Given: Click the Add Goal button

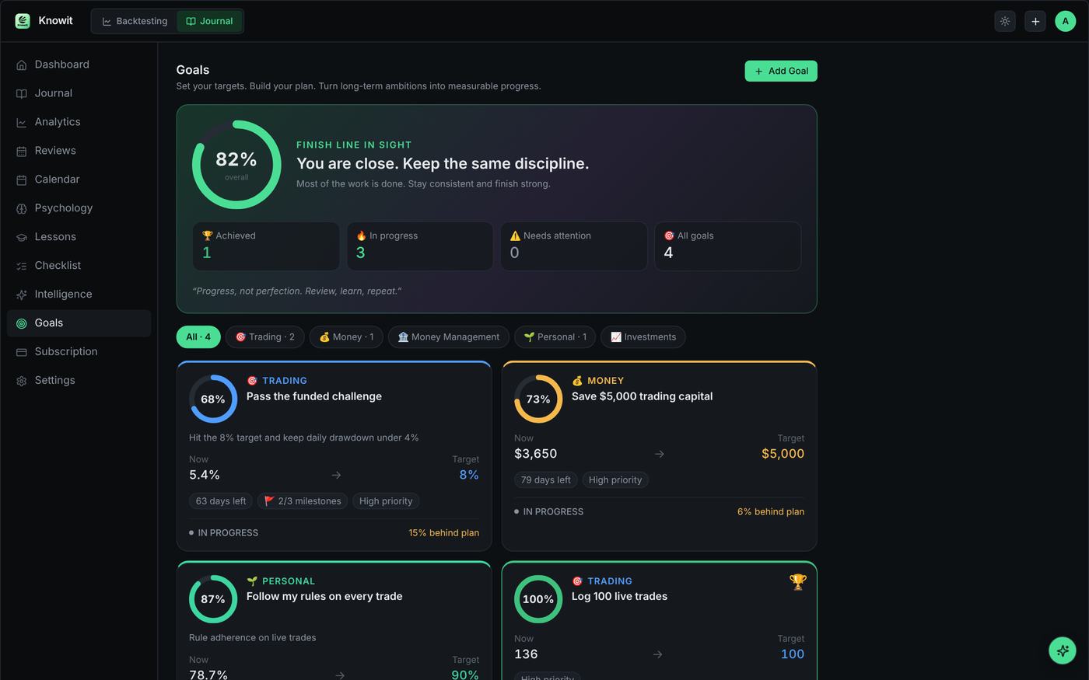Looking at the screenshot, I should pyautogui.click(x=781, y=71).
